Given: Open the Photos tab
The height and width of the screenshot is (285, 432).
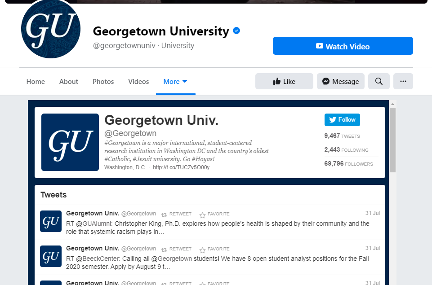Looking at the screenshot, I should point(103,81).
